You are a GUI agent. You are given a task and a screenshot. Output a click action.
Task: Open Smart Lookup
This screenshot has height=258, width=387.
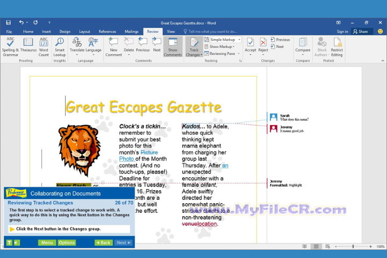click(60, 47)
